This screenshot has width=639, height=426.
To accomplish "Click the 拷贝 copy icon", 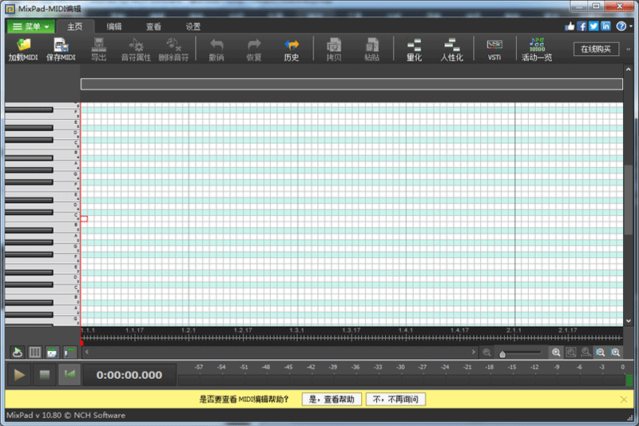I will click(334, 50).
